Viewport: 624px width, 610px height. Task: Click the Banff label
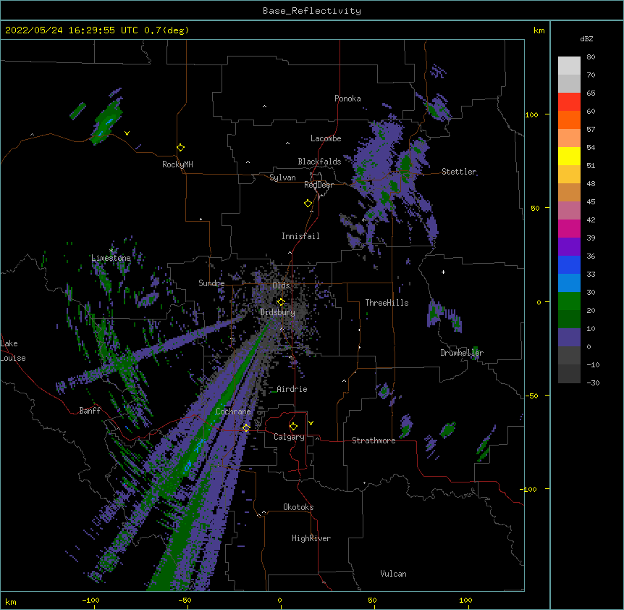click(90, 411)
